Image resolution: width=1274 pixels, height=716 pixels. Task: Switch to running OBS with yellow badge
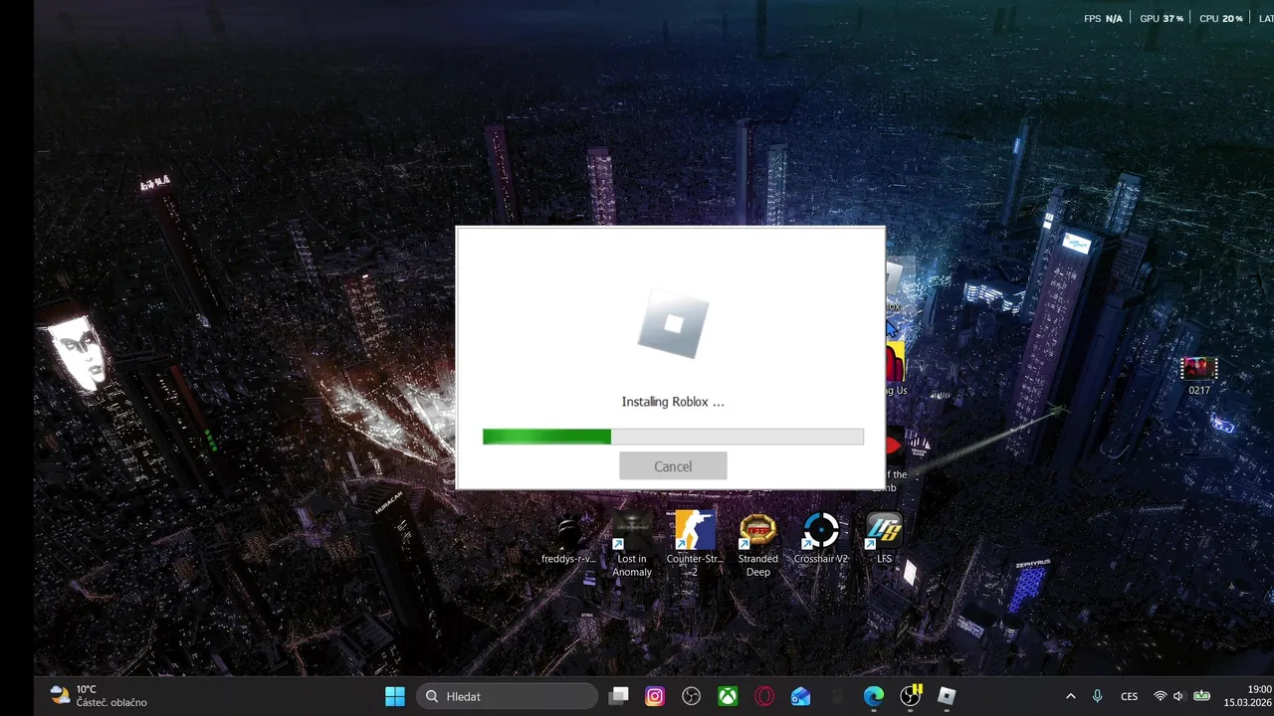coord(911,696)
